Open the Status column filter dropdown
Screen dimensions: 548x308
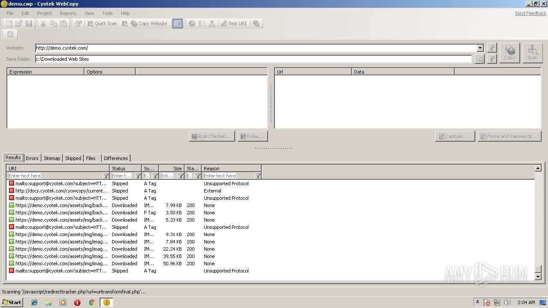point(138,176)
